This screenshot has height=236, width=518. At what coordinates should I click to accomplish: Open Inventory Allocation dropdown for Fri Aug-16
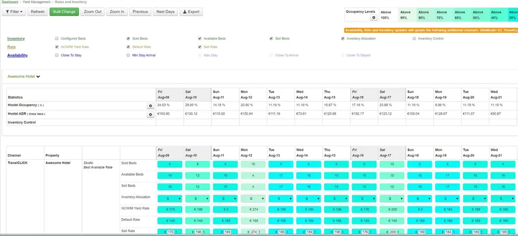pos(364,199)
